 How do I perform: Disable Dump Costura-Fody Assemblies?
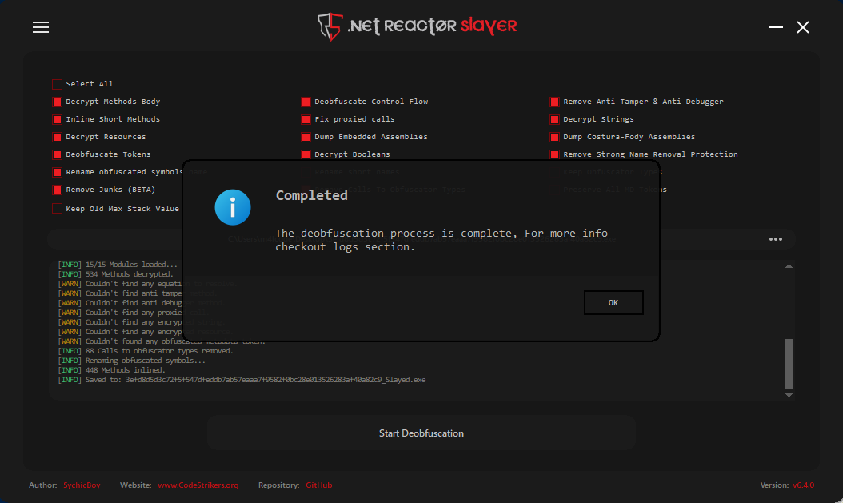[554, 136]
